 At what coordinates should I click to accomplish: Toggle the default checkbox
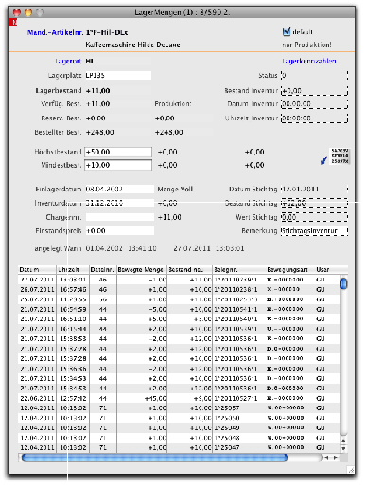pyautogui.click(x=287, y=31)
